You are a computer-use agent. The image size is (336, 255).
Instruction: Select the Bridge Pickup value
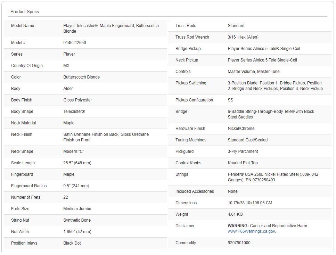point(264,49)
